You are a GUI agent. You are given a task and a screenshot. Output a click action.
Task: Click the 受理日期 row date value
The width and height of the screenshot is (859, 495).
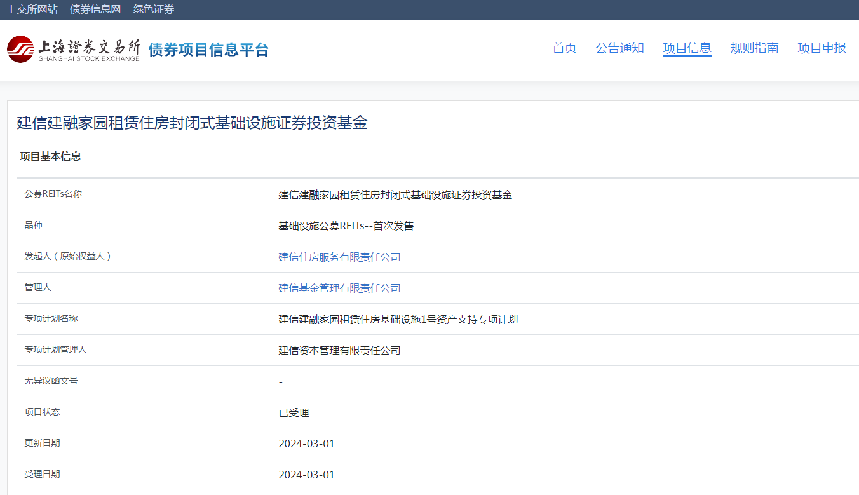pyautogui.click(x=306, y=475)
